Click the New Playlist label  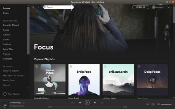click(x=14, y=94)
